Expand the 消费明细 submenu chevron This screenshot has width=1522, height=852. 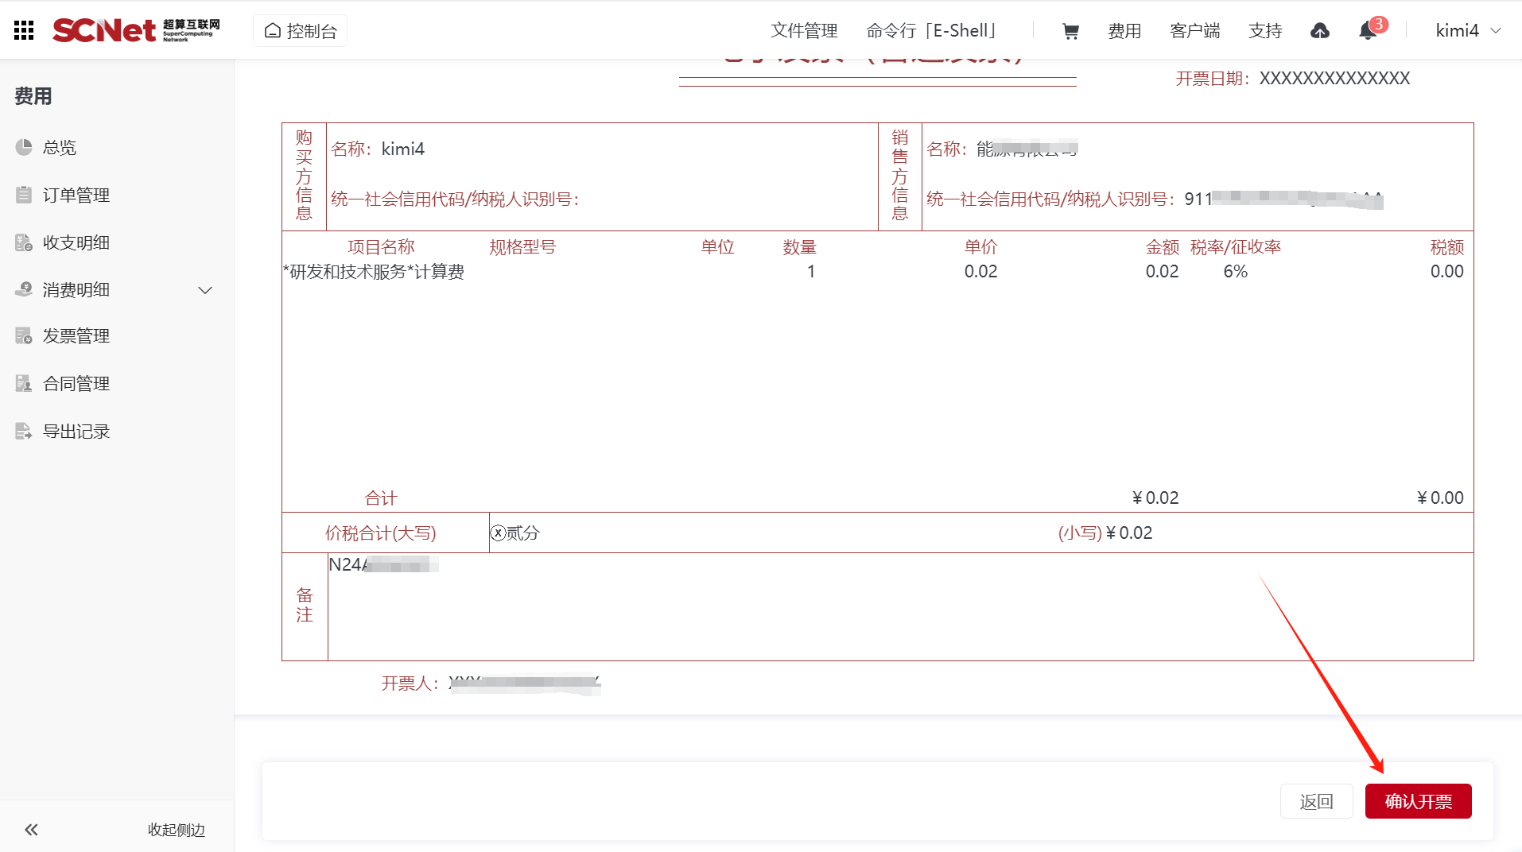205,290
